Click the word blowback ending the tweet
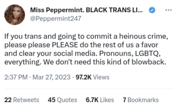The image size is (174, 108). coord(149,62)
